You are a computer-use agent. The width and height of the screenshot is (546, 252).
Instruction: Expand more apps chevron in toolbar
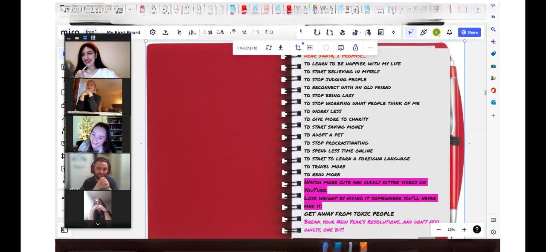393,32
